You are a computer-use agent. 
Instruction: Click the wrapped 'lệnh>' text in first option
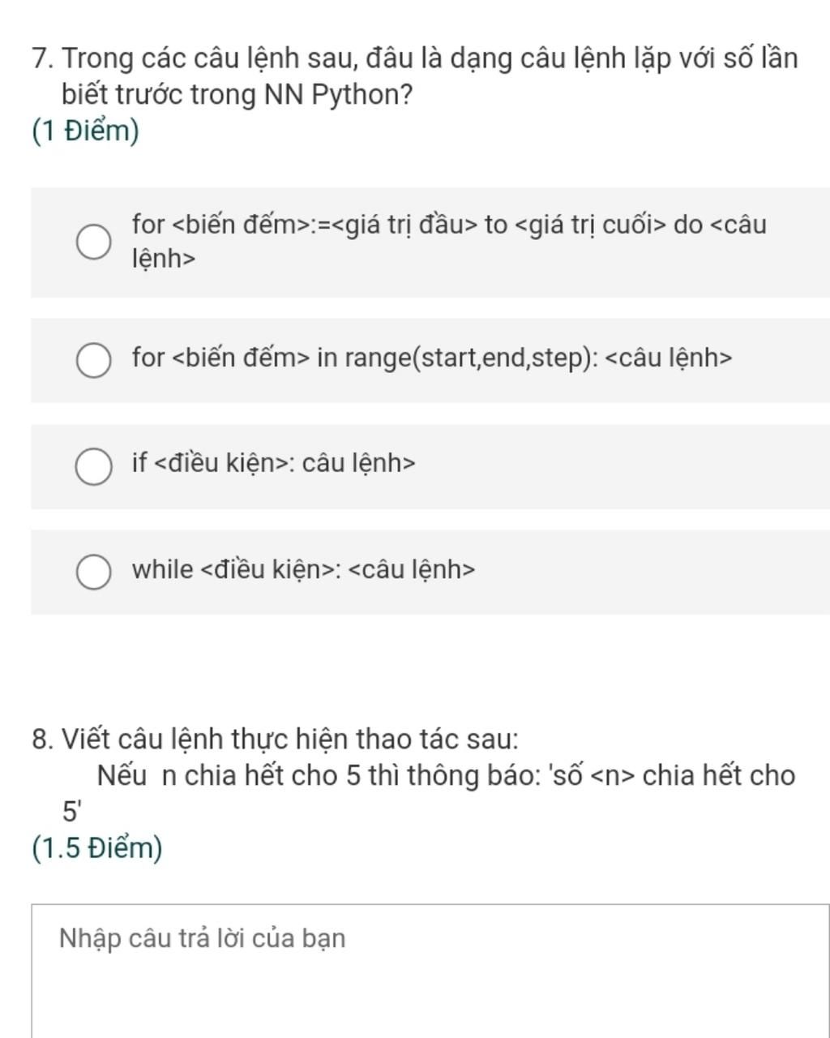pos(164,259)
